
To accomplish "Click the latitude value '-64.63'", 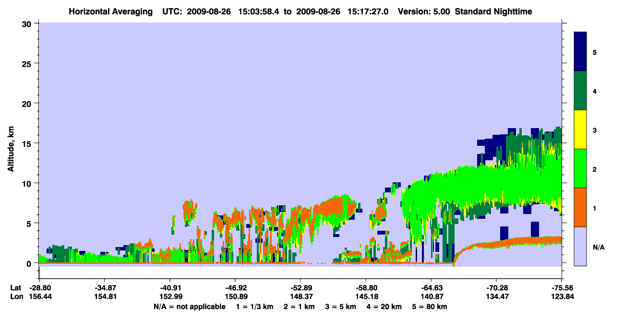I will point(431,288).
